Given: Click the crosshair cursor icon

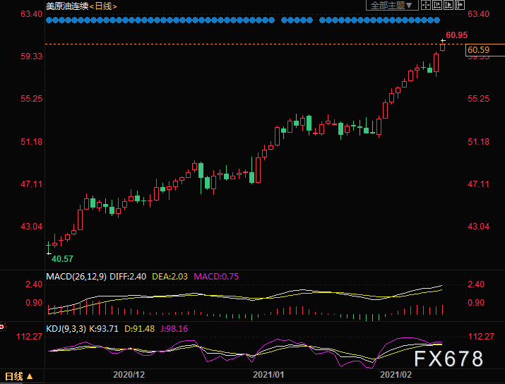Looking at the screenshot, I should (x=426, y=5).
